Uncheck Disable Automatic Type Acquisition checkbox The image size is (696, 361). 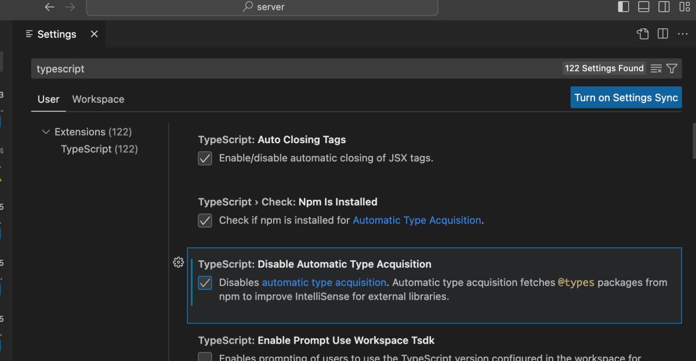[205, 283]
